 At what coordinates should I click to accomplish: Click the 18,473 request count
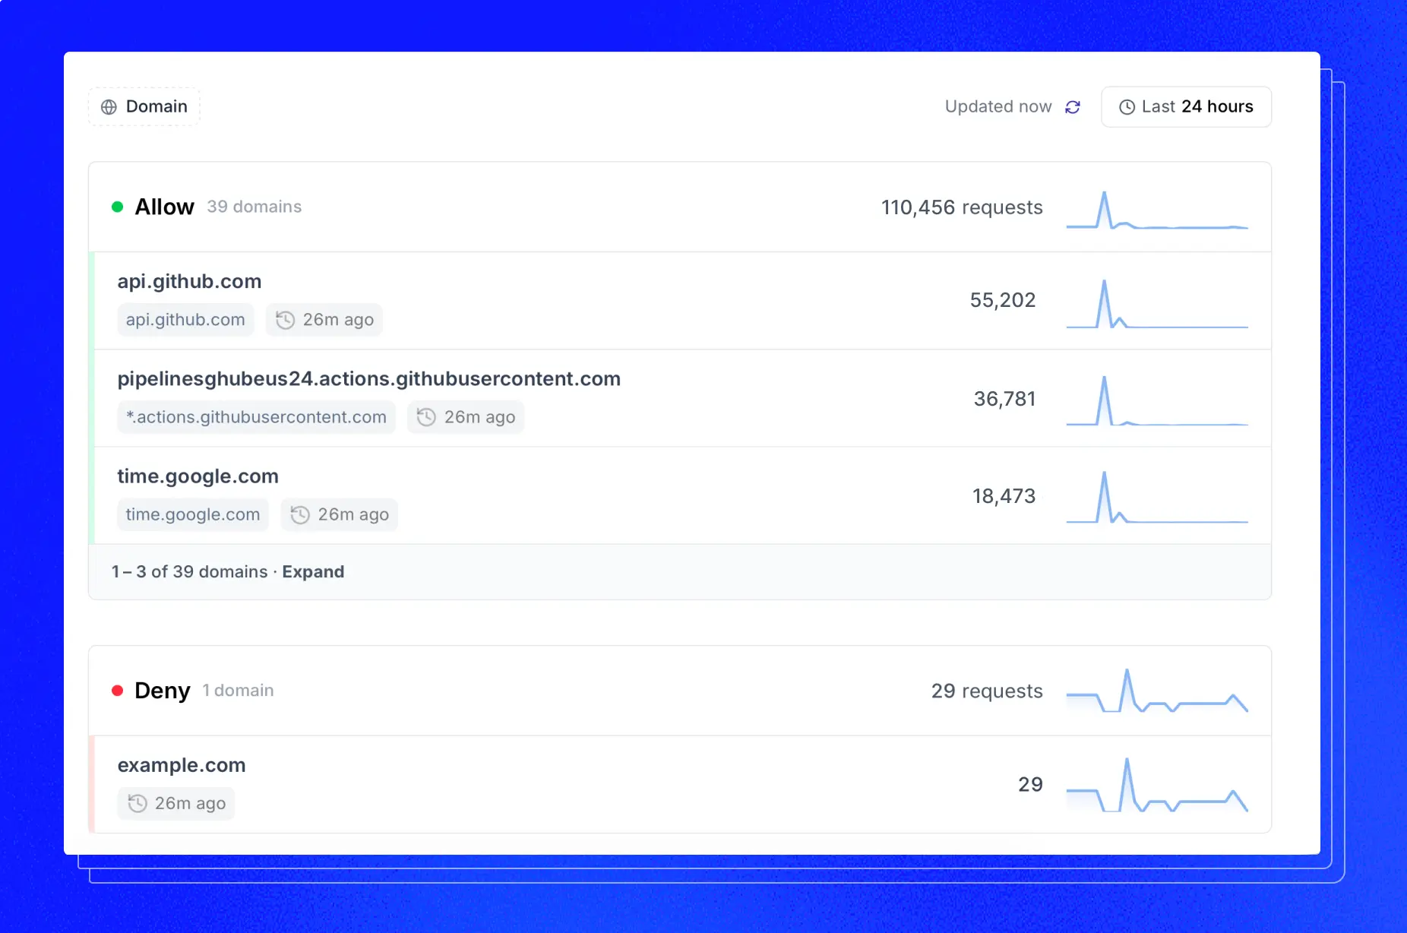[1004, 496]
